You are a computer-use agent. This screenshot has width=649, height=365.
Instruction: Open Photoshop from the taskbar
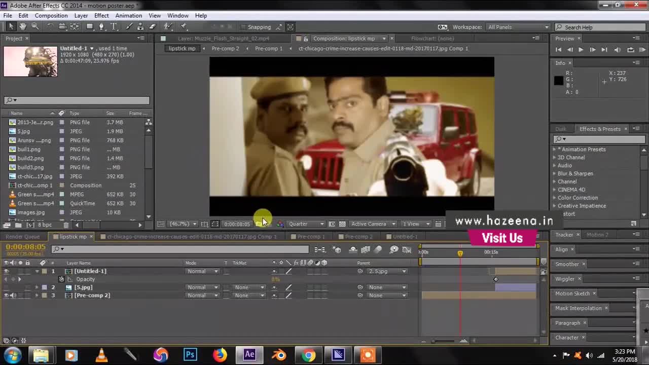coord(190,355)
